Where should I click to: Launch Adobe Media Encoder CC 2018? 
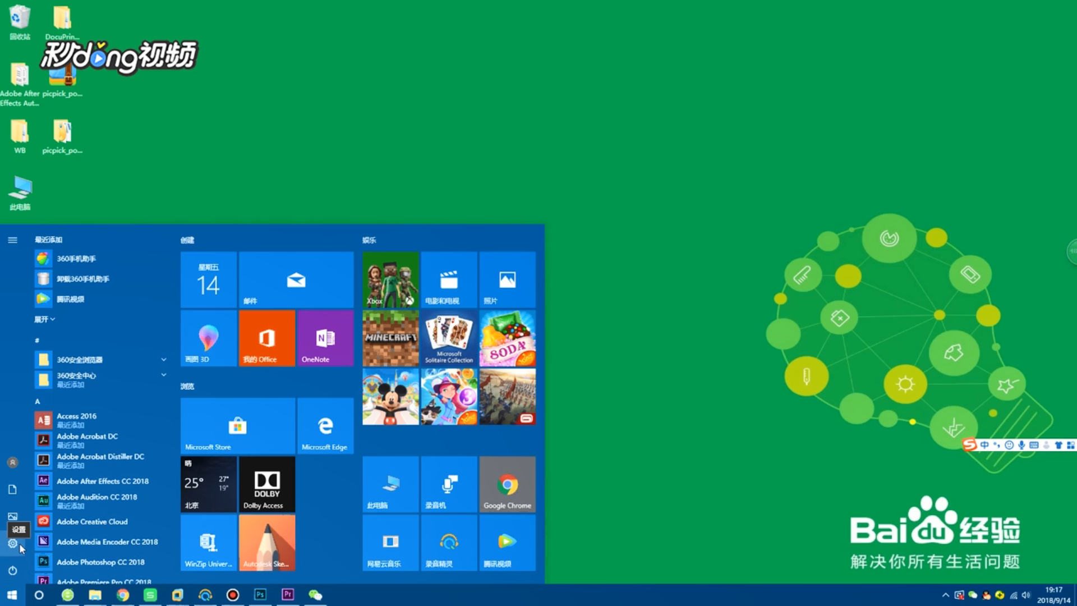pyautogui.click(x=101, y=541)
